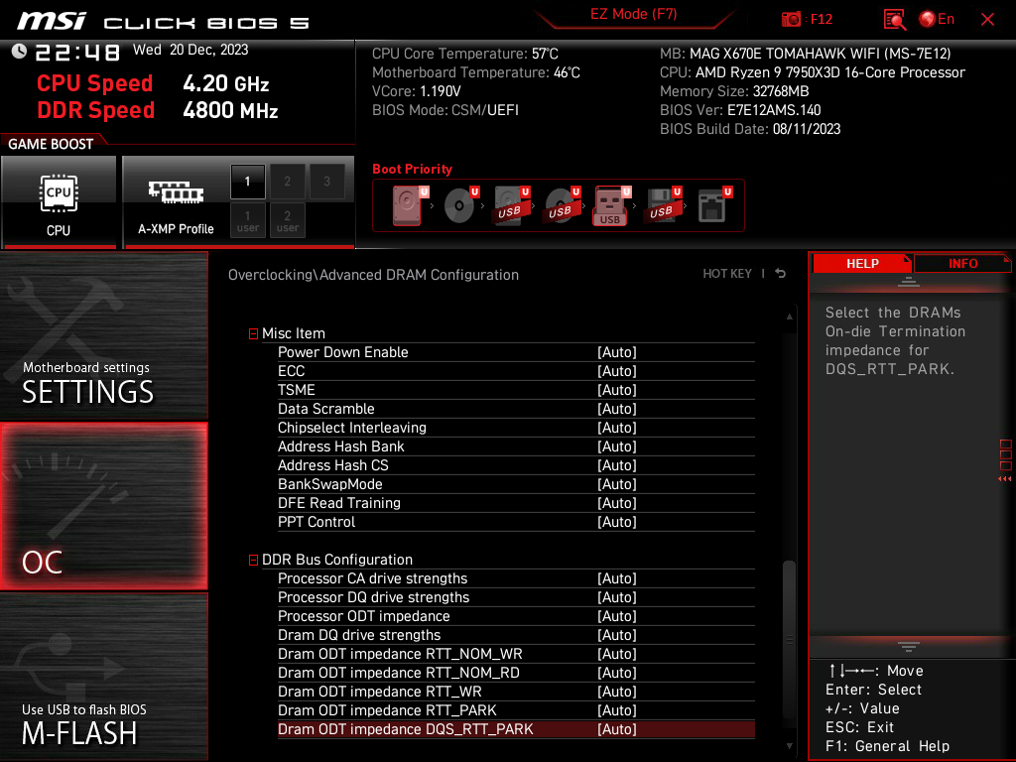Switch to the INFO tab
This screenshot has height=762, width=1016.
962,264
